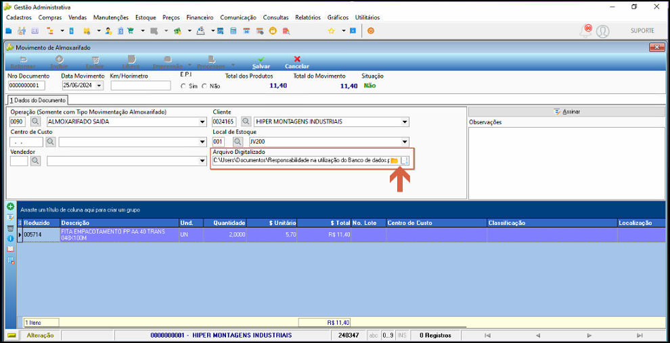This screenshot has width=670, height=343.
Task: Click the orange hierarchy chart toolbar icon
Action: click(x=50, y=30)
